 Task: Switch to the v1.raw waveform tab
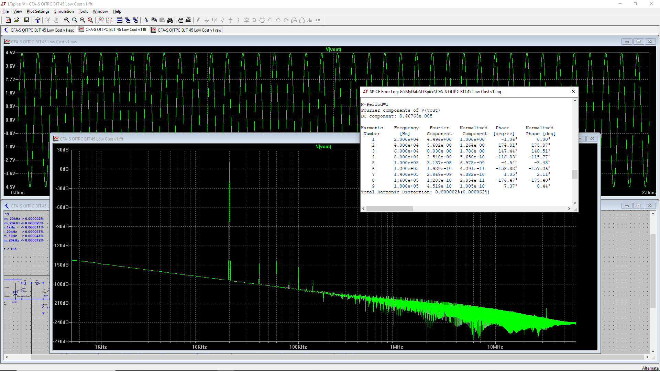186,30
